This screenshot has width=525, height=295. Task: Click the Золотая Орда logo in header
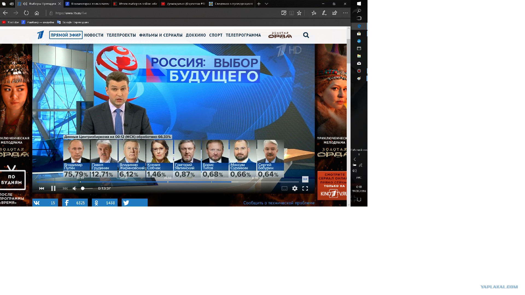coord(280,35)
